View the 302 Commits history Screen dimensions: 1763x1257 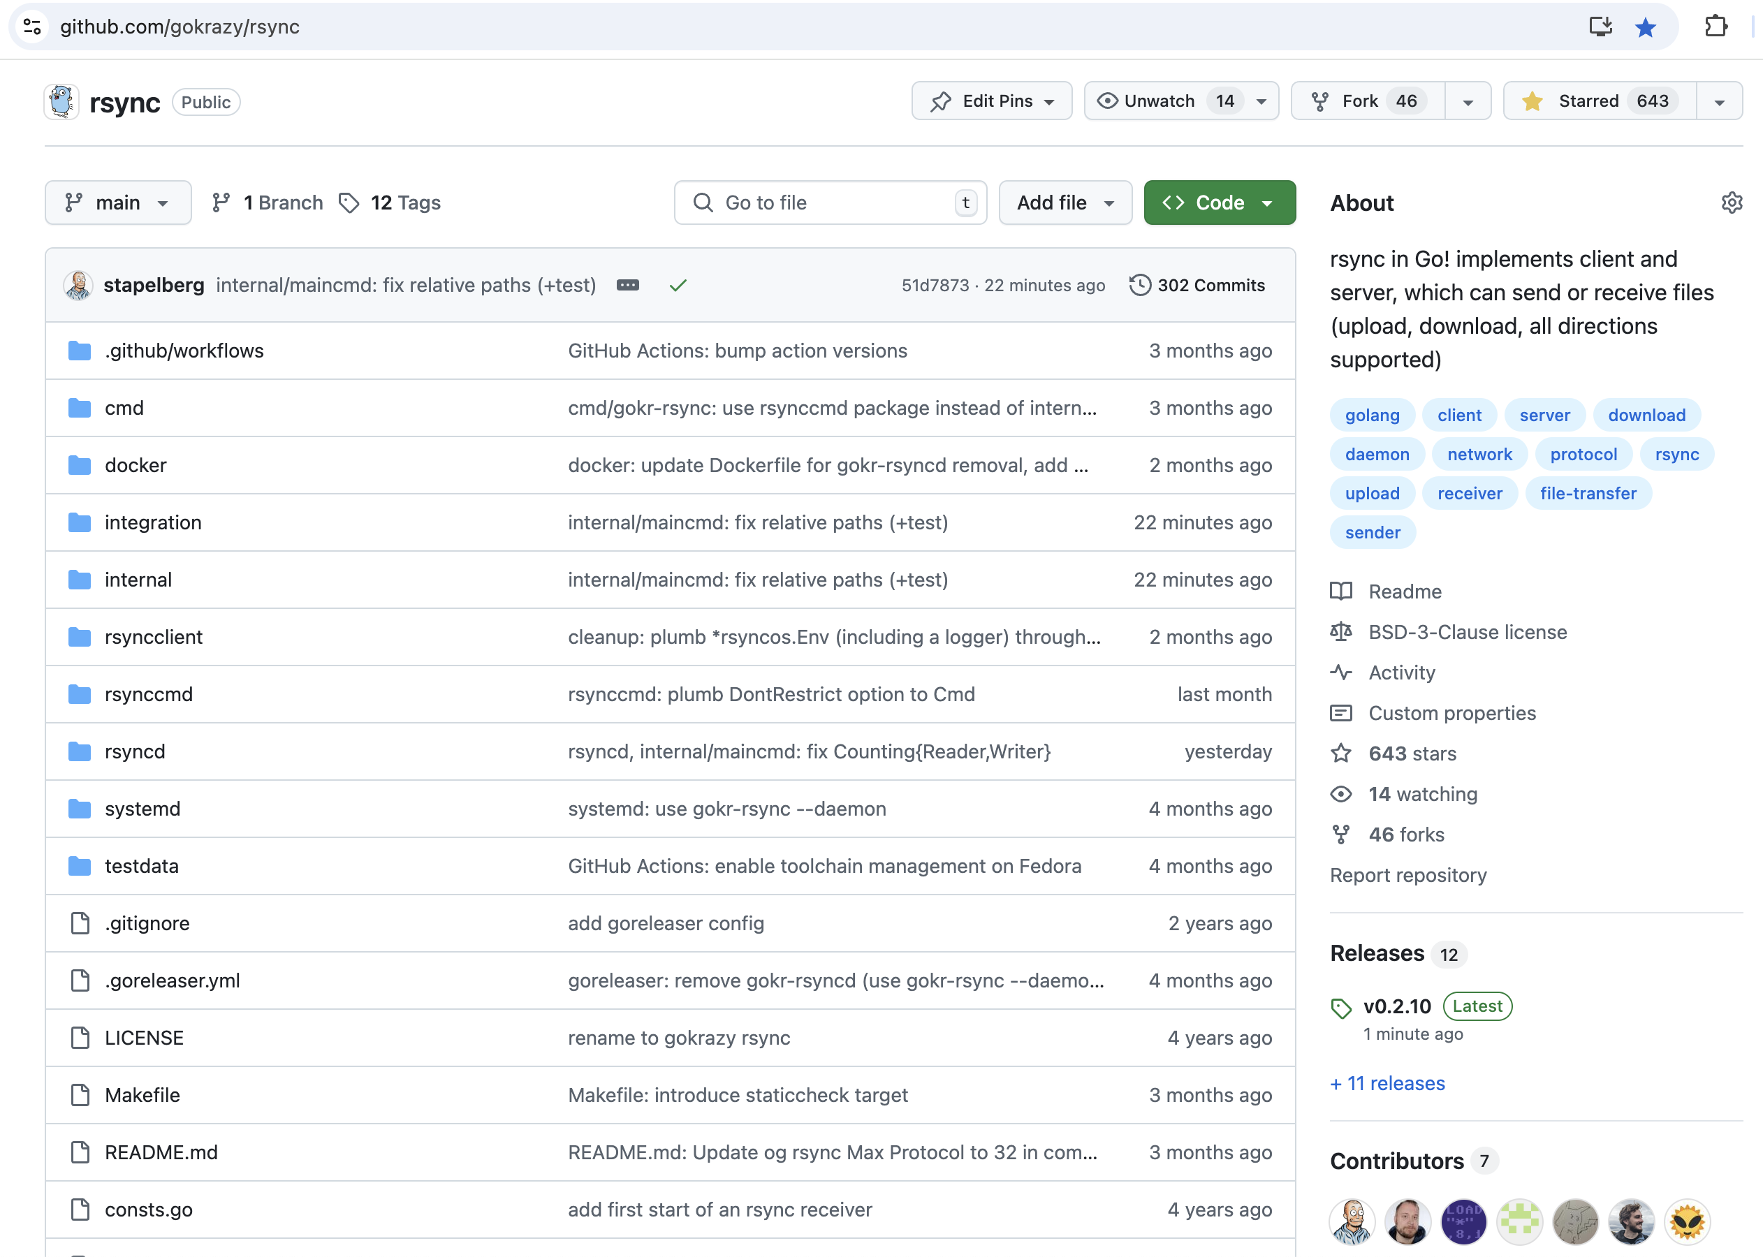click(1198, 285)
